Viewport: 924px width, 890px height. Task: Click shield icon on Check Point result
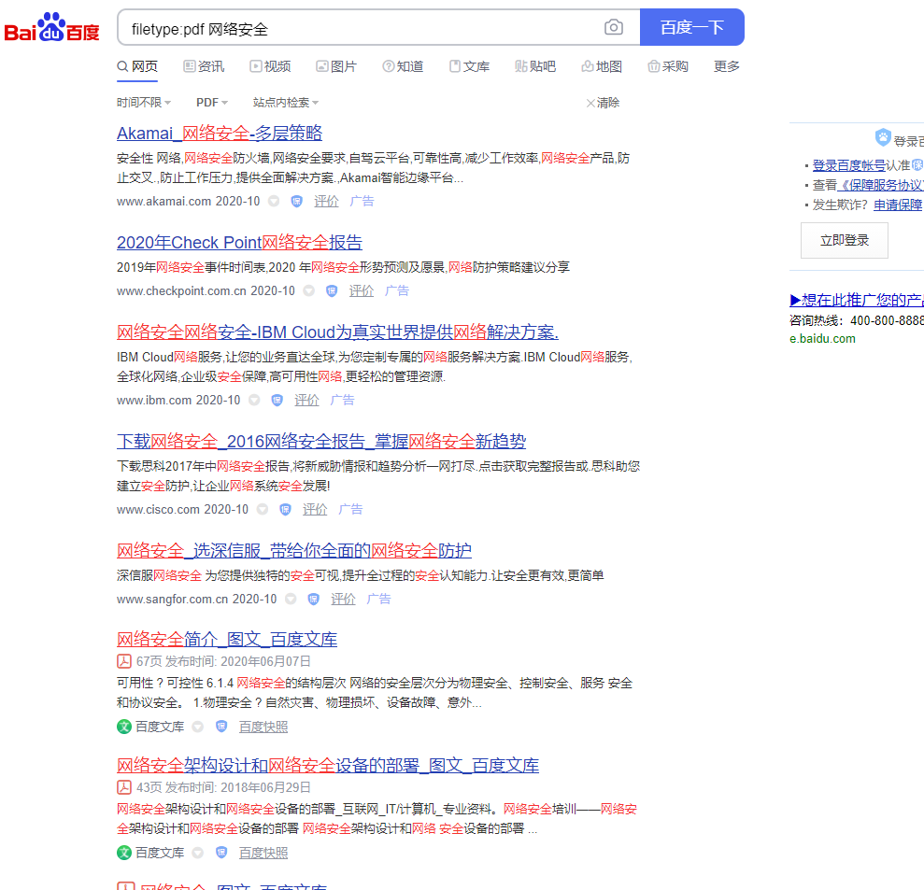332,290
